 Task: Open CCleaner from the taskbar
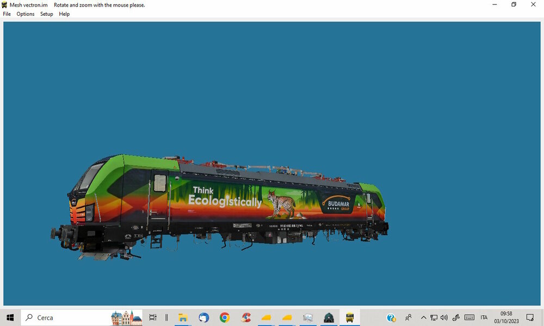click(246, 317)
